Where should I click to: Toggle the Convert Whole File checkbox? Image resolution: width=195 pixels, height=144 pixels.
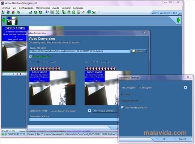[x=30, y=57]
